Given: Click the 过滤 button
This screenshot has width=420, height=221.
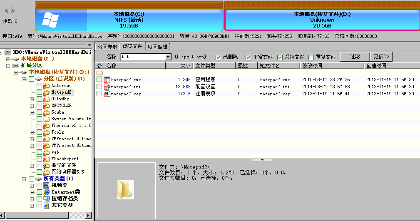Looking at the screenshot, I should point(355,56).
